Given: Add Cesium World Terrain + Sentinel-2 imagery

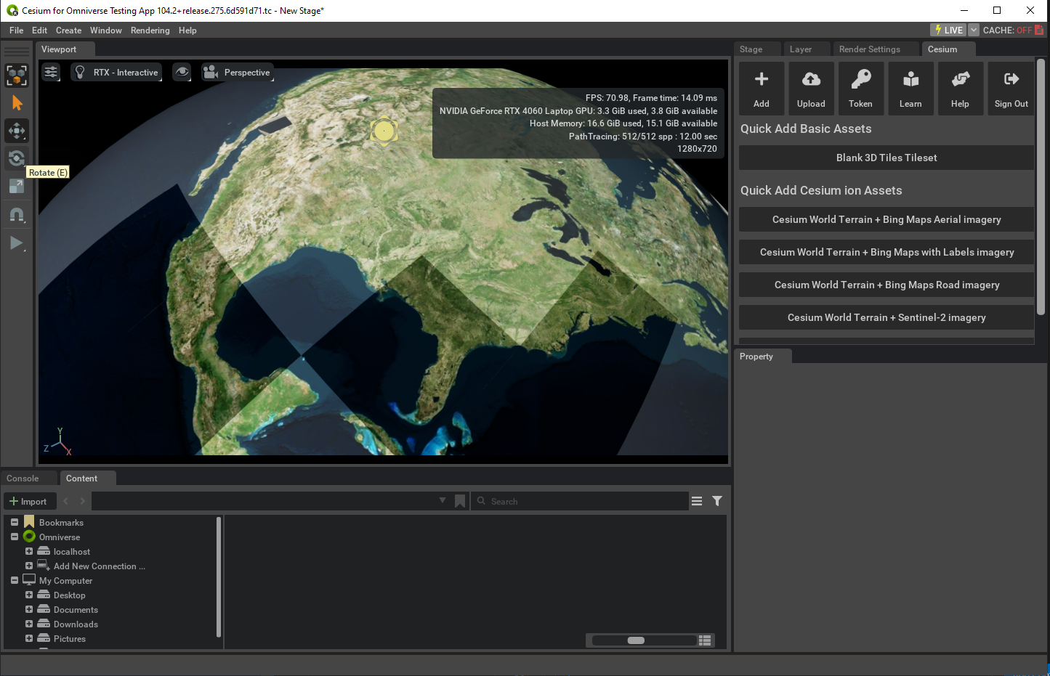Looking at the screenshot, I should [x=886, y=317].
